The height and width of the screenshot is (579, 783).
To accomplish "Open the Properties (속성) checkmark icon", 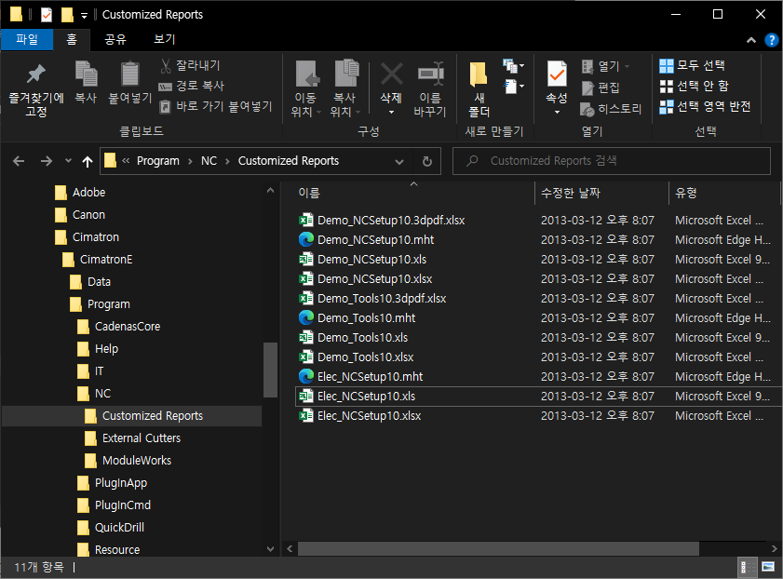I will coord(556,74).
